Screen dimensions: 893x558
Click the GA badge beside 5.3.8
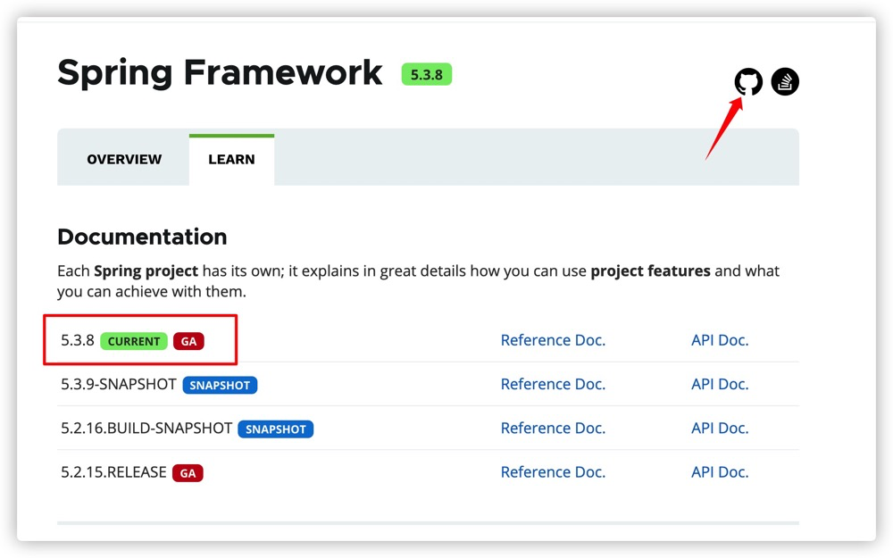pos(188,341)
